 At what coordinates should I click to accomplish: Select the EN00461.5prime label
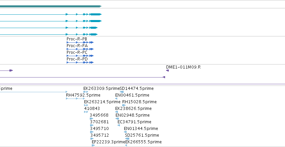coord(132,95)
